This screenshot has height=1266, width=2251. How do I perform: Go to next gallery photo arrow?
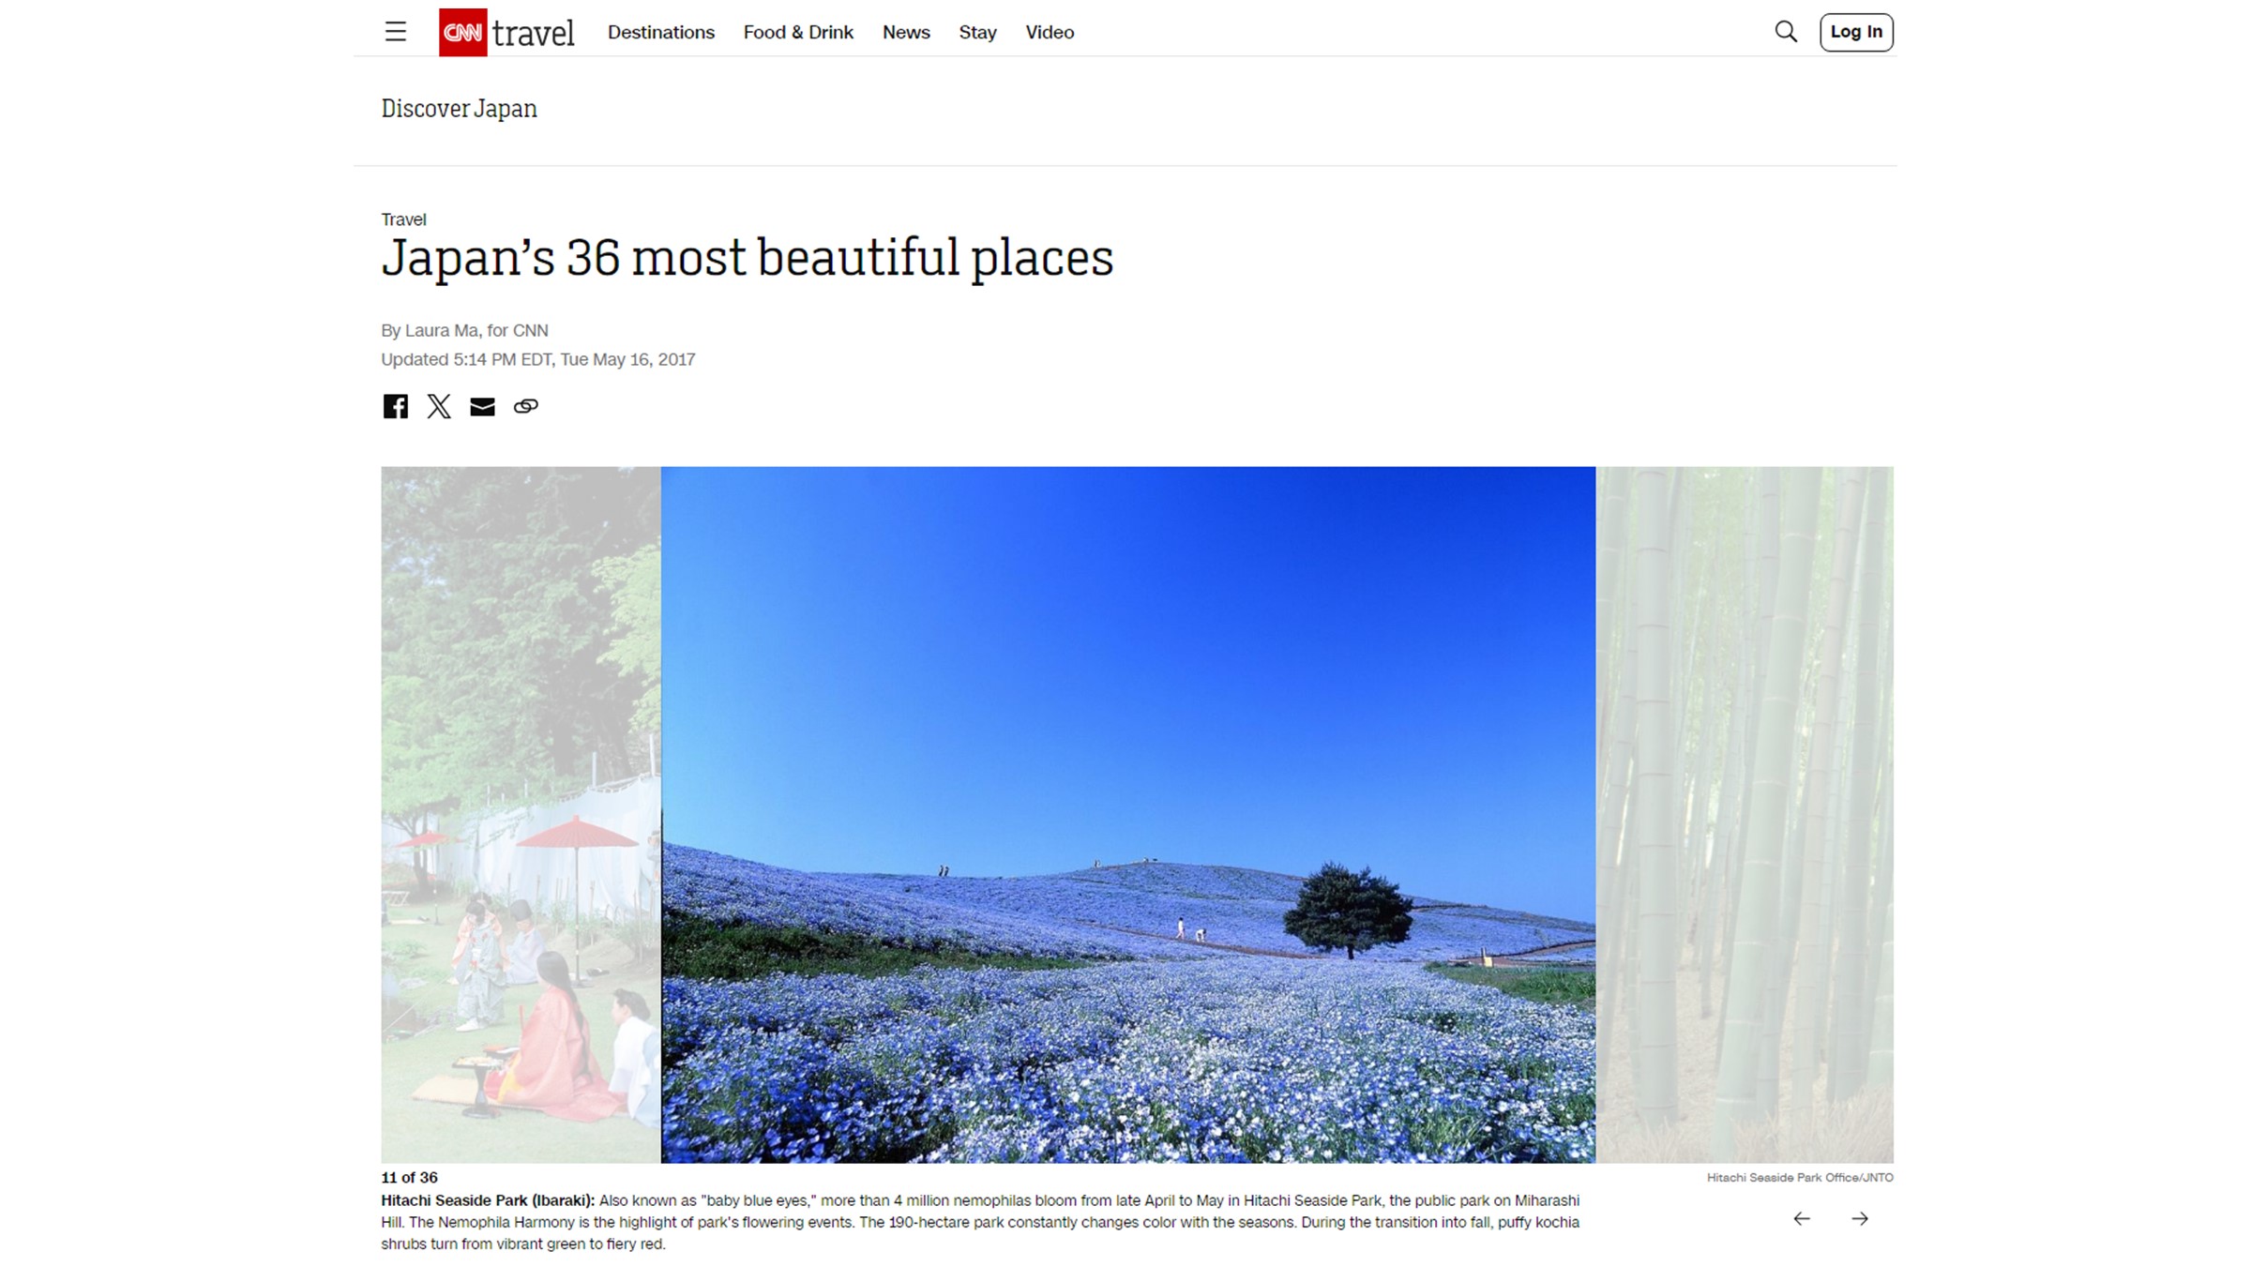click(x=1860, y=1218)
